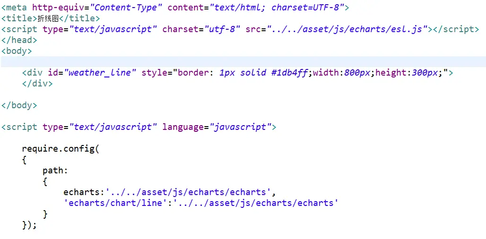
Task: Click the language="javascript" attribute
Action: [217, 127]
